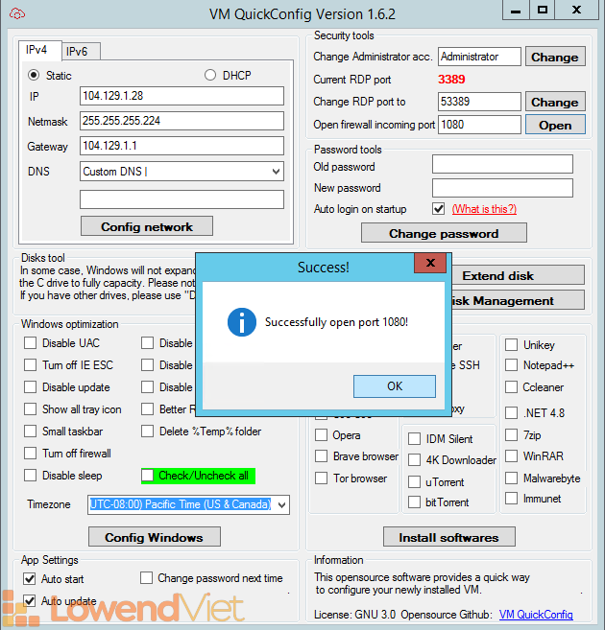Close the Success dialog with X button
This screenshot has width=605, height=630.
[x=428, y=266]
